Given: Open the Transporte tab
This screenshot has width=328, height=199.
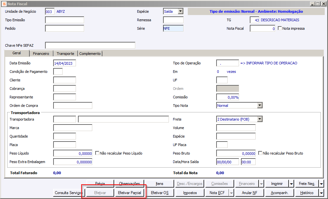Looking at the screenshot, I should (x=66, y=54).
